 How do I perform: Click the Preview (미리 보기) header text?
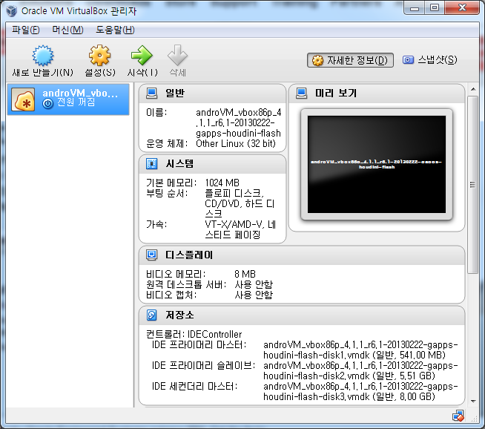coord(336,93)
